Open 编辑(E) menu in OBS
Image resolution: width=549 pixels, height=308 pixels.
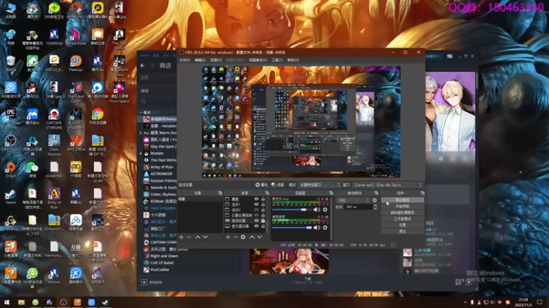coord(200,60)
